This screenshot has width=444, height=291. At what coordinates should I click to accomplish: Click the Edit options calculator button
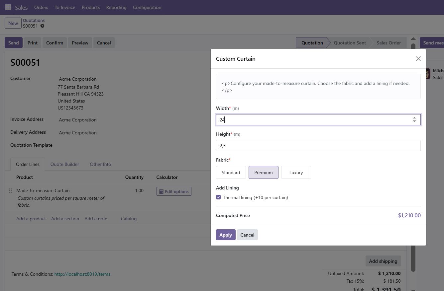coord(174,191)
